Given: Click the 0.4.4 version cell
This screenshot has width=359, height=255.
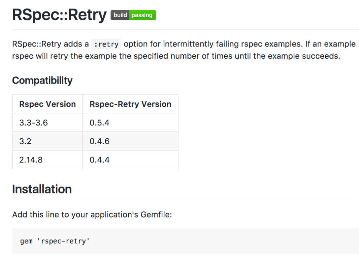Looking at the screenshot, I should (x=99, y=160).
